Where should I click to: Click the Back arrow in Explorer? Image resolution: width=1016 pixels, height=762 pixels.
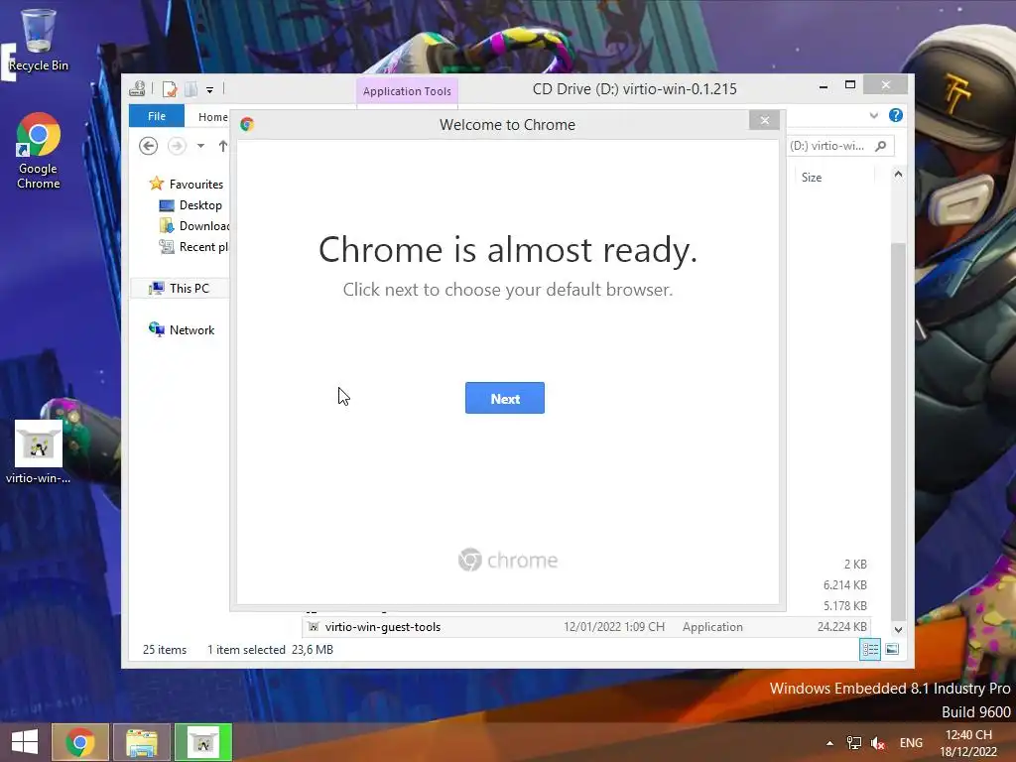149,146
